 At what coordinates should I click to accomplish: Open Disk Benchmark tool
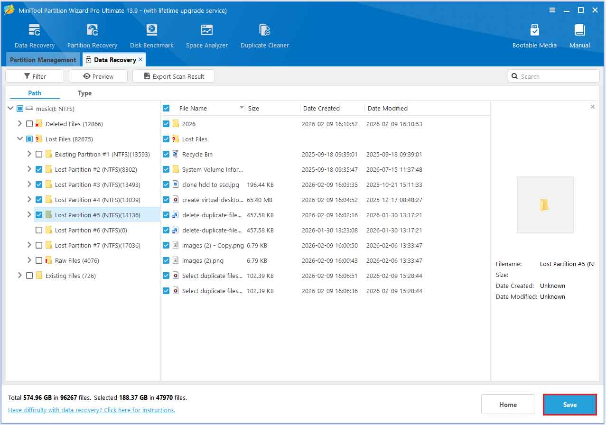coord(152,30)
